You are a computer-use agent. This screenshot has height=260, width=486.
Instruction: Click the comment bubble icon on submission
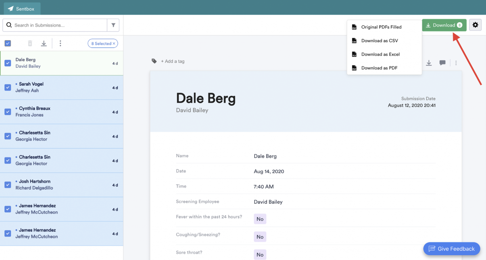(x=442, y=63)
